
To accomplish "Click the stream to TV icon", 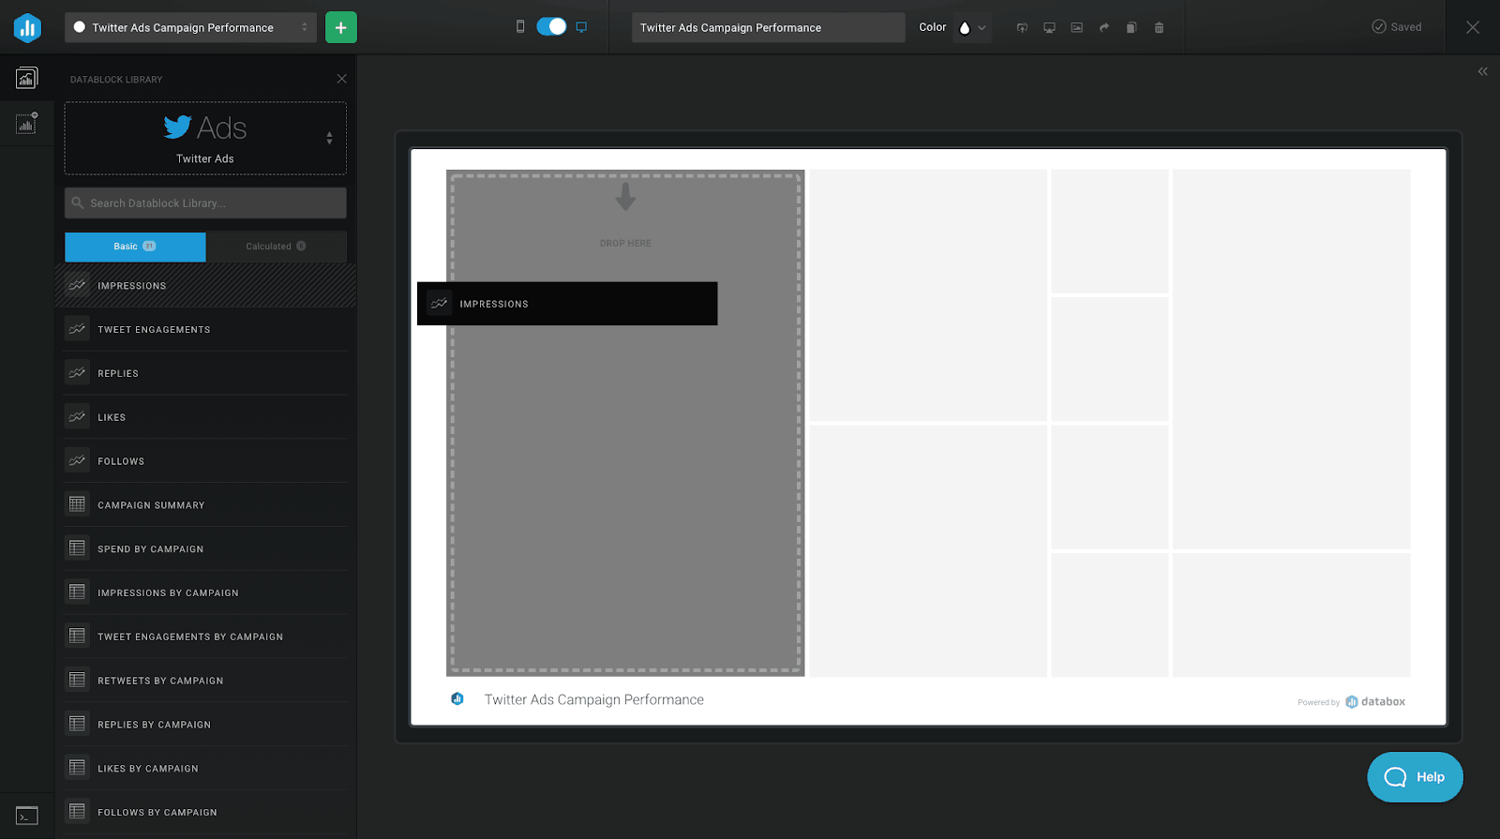I will [x=1049, y=27].
